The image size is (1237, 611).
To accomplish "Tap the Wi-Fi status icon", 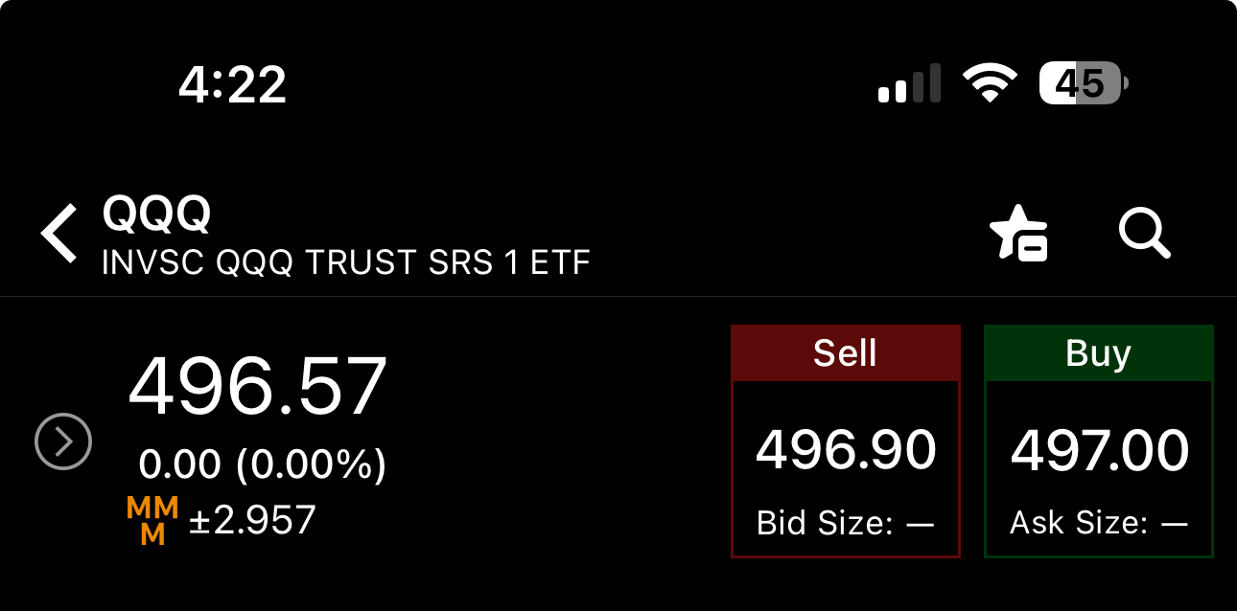I will pos(992,84).
